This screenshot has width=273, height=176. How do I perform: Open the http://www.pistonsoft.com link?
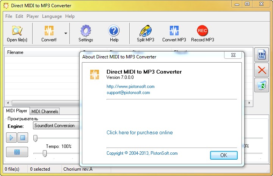[x=130, y=86]
